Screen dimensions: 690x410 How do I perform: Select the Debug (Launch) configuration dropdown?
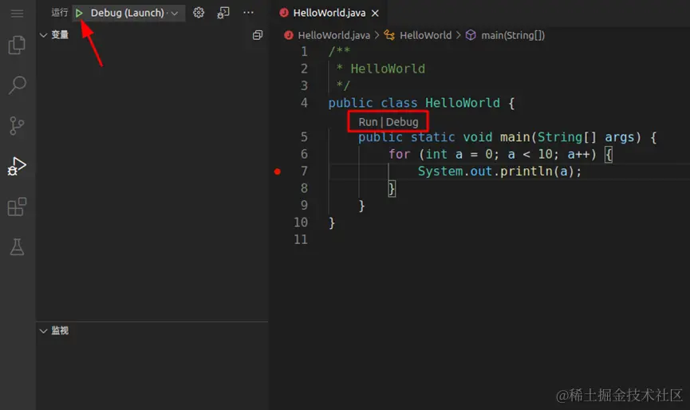134,14
